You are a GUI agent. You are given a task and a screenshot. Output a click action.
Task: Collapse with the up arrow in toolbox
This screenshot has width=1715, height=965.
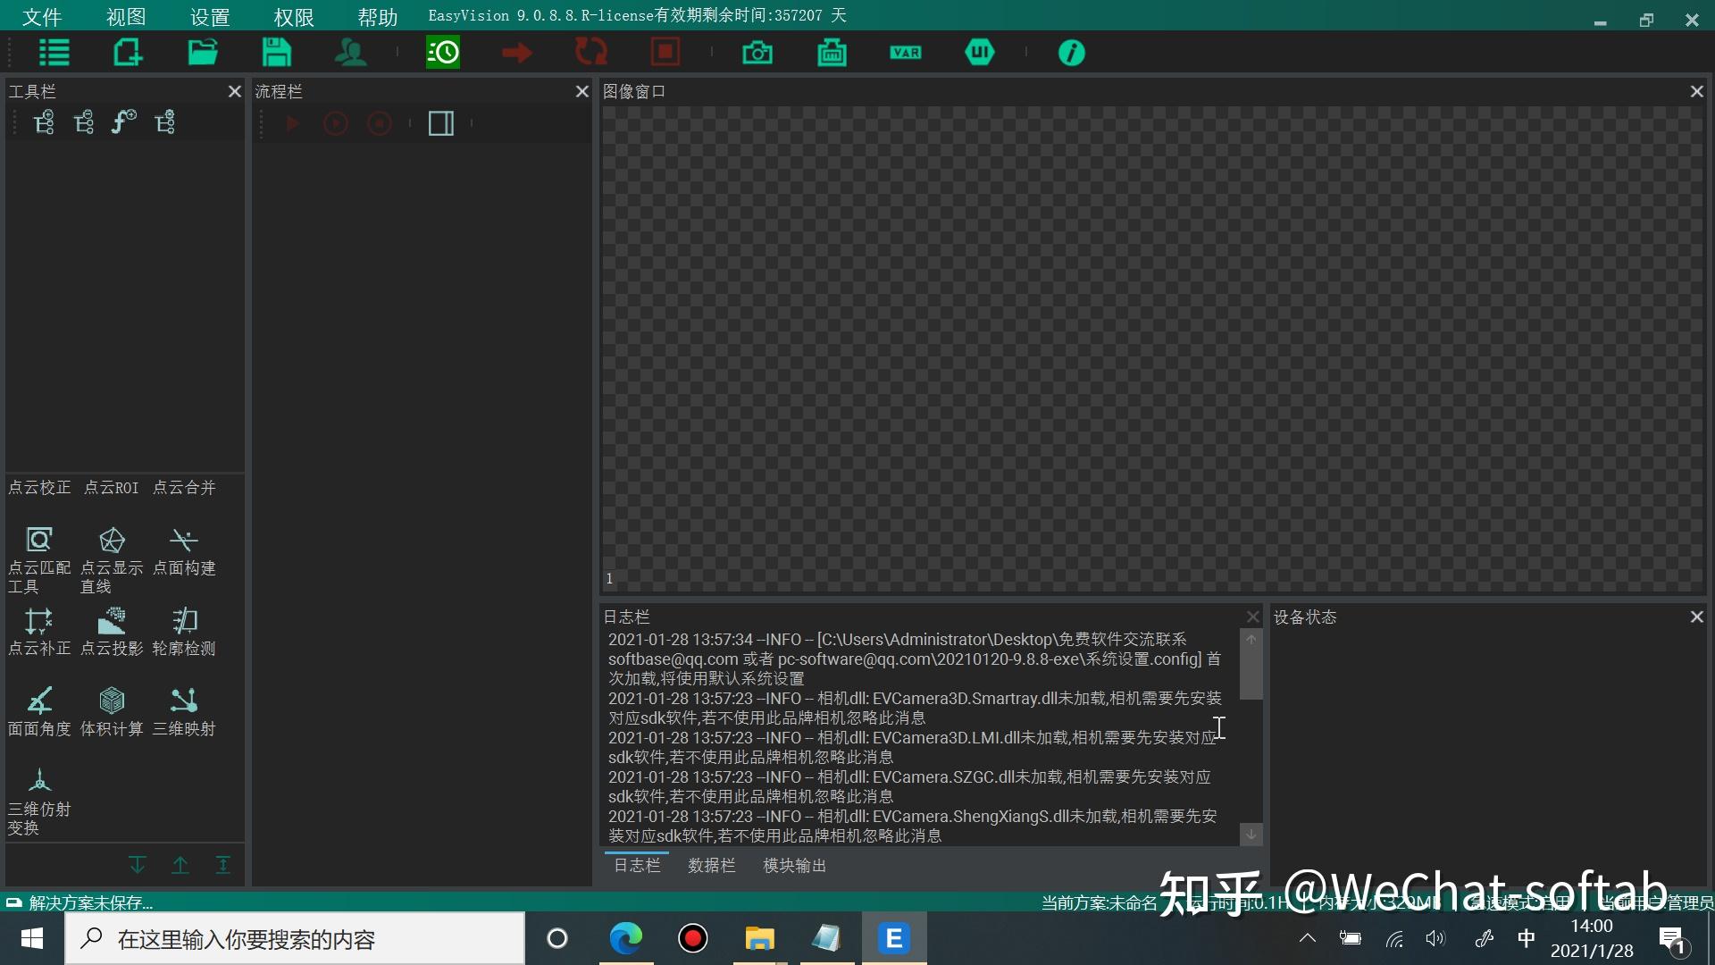coord(180,865)
